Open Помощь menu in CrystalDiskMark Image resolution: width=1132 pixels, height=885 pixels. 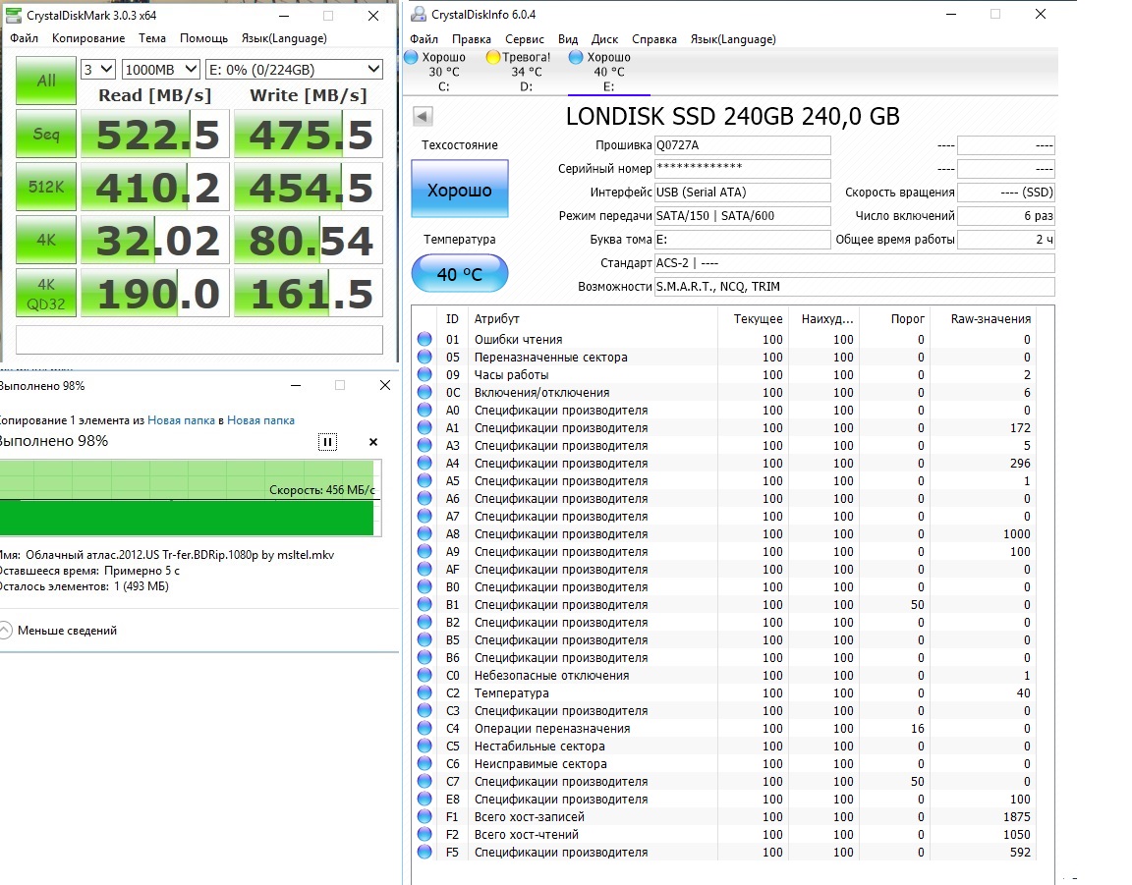point(203,38)
